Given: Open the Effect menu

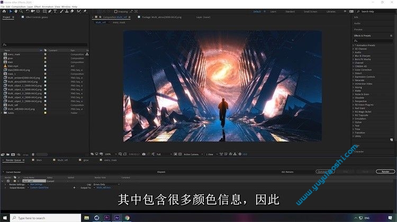Looking at the screenshot, I should click(37, 7).
